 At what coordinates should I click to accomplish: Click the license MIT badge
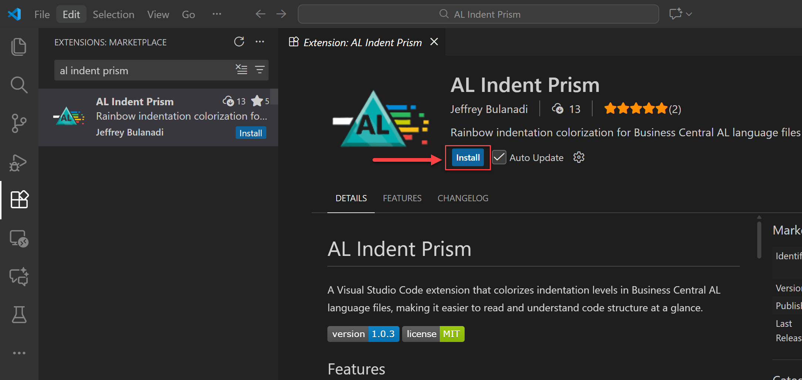click(x=433, y=334)
